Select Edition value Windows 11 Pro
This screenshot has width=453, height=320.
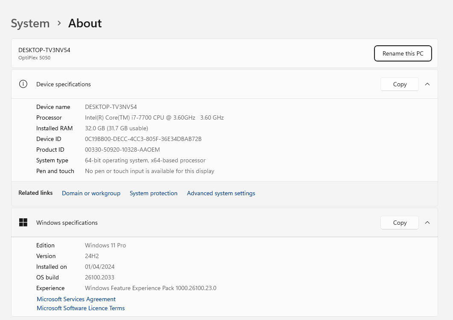[x=105, y=245]
